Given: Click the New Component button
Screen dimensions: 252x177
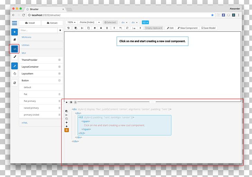Looking at the screenshot, I should [x=187, y=28].
